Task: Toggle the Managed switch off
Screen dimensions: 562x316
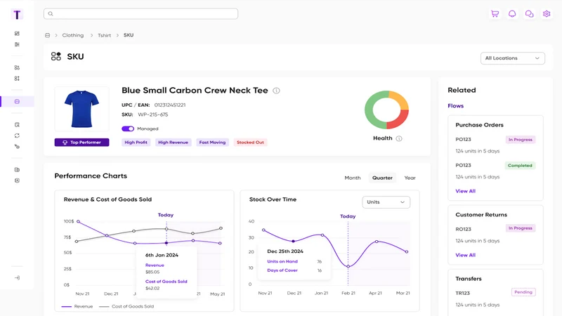Action: (x=128, y=129)
